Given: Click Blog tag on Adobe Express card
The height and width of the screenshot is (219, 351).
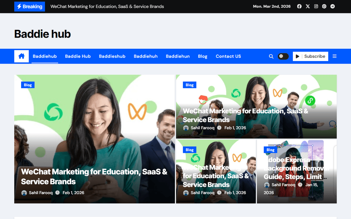Looking at the screenshot, I should pos(270,150).
